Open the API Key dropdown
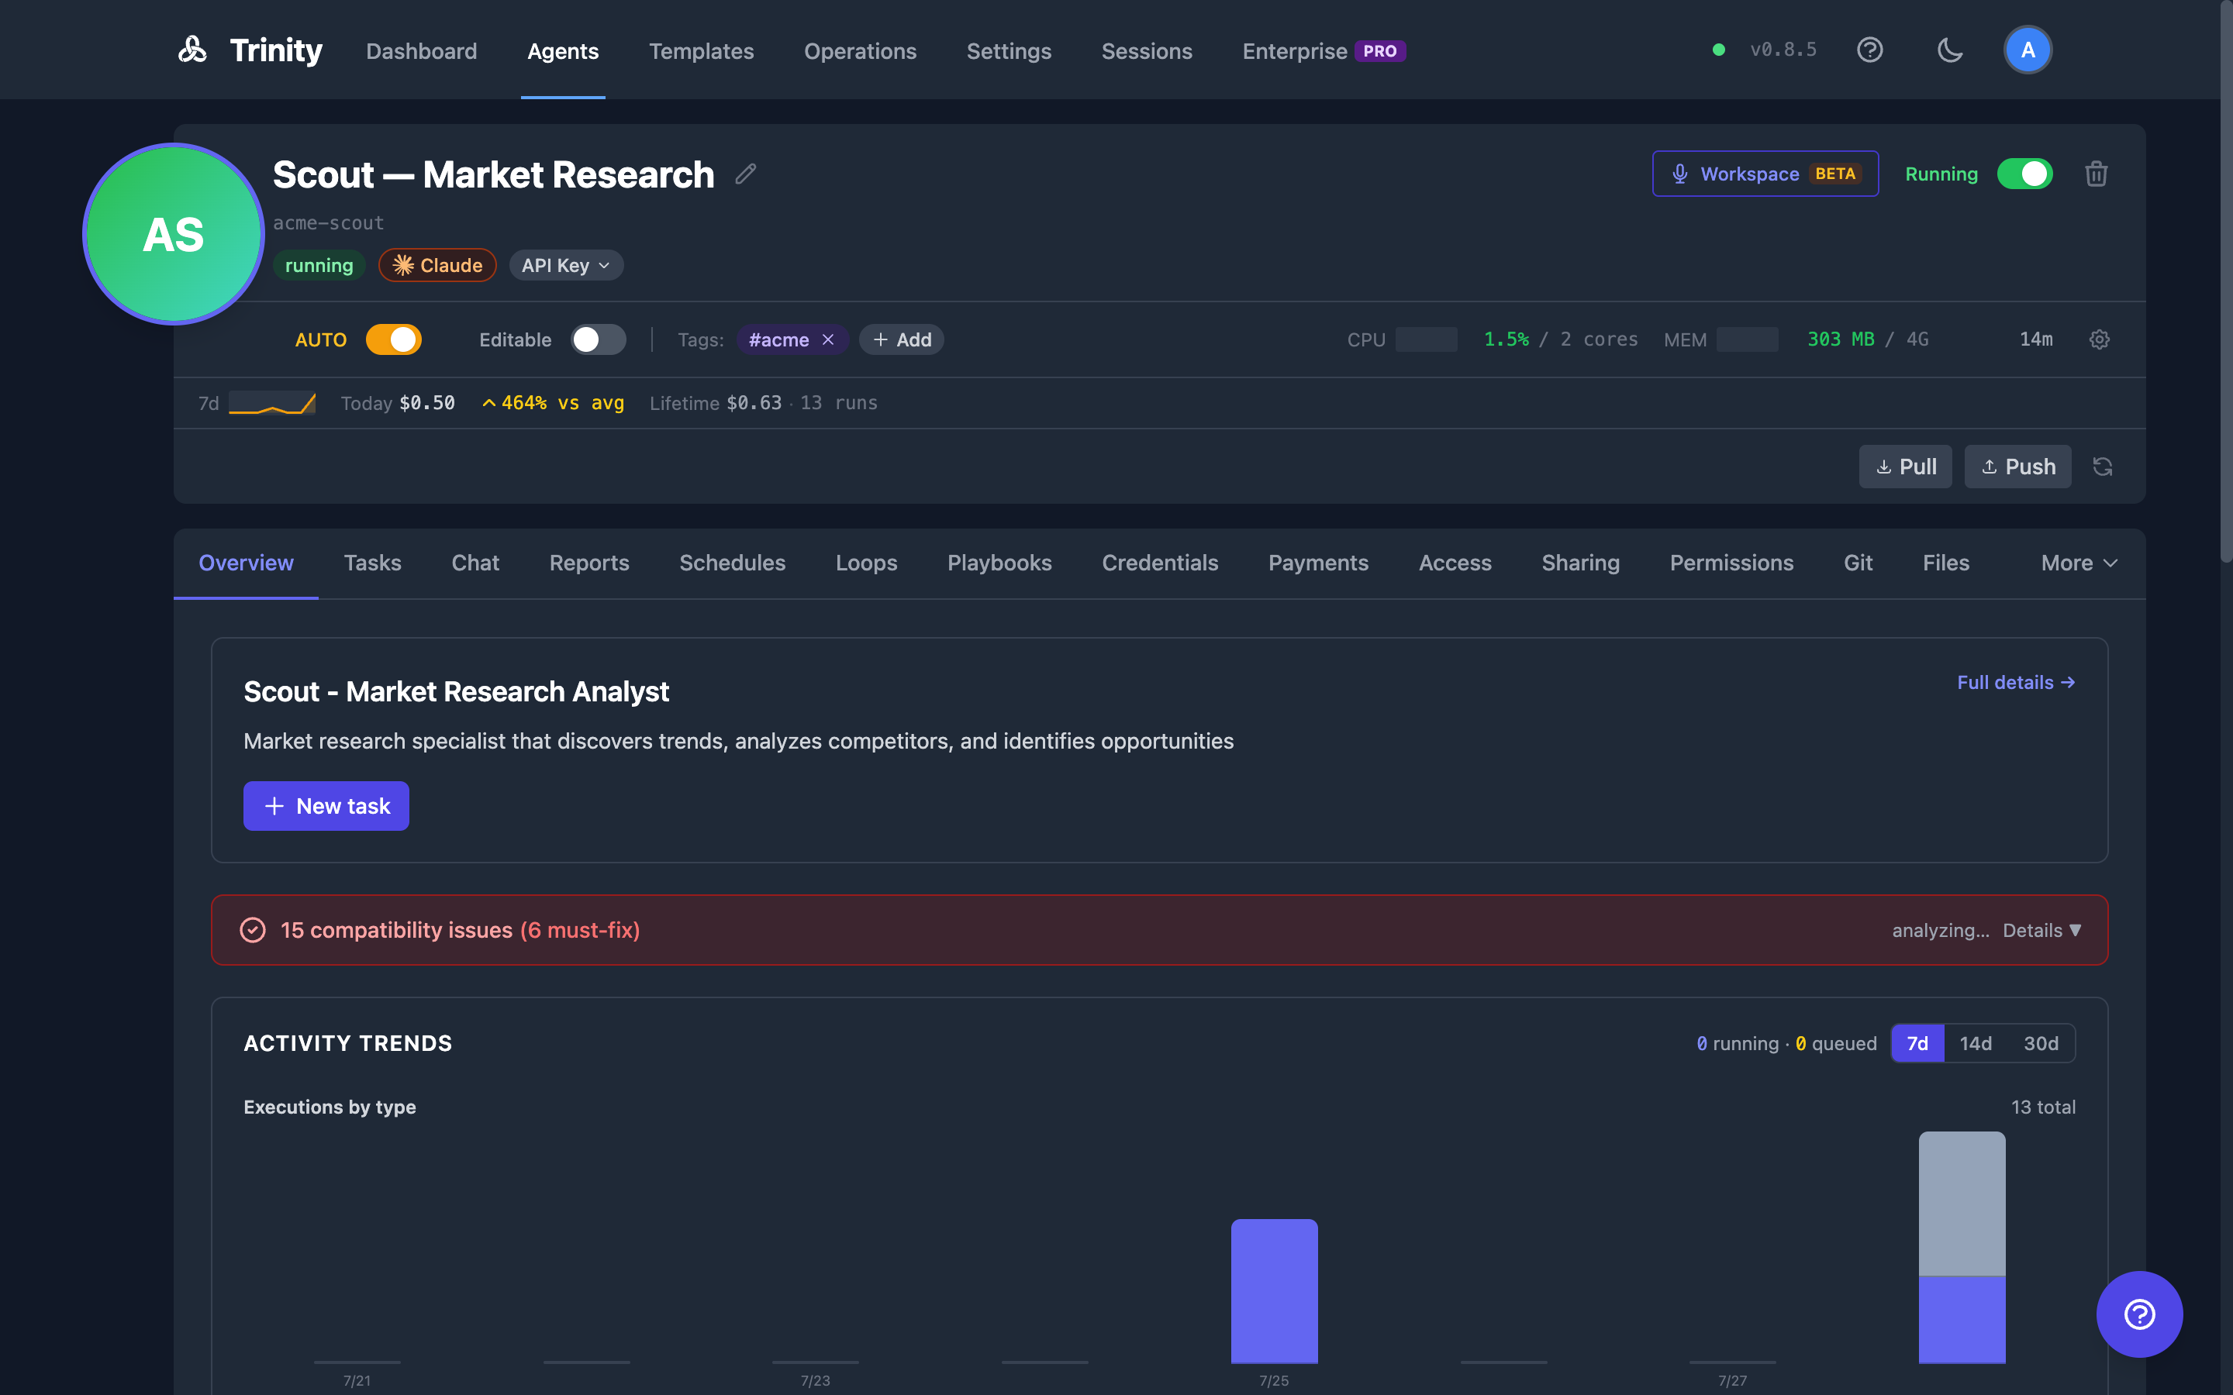Screen dimensions: 2233x1395 point(566,265)
